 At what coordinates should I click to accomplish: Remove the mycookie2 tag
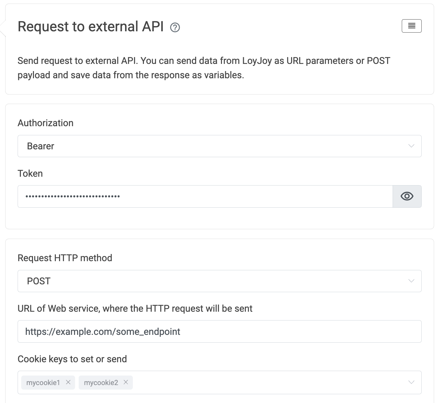[126, 382]
